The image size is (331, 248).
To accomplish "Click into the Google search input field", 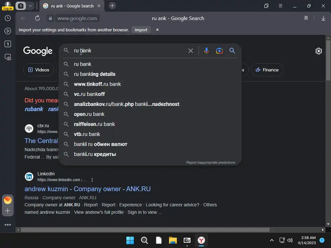I will (129, 51).
